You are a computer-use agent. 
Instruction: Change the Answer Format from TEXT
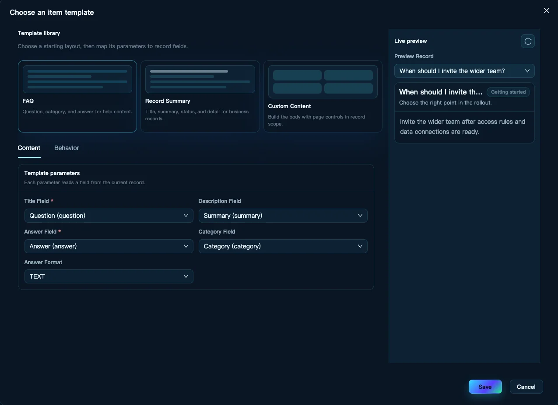pos(109,276)
